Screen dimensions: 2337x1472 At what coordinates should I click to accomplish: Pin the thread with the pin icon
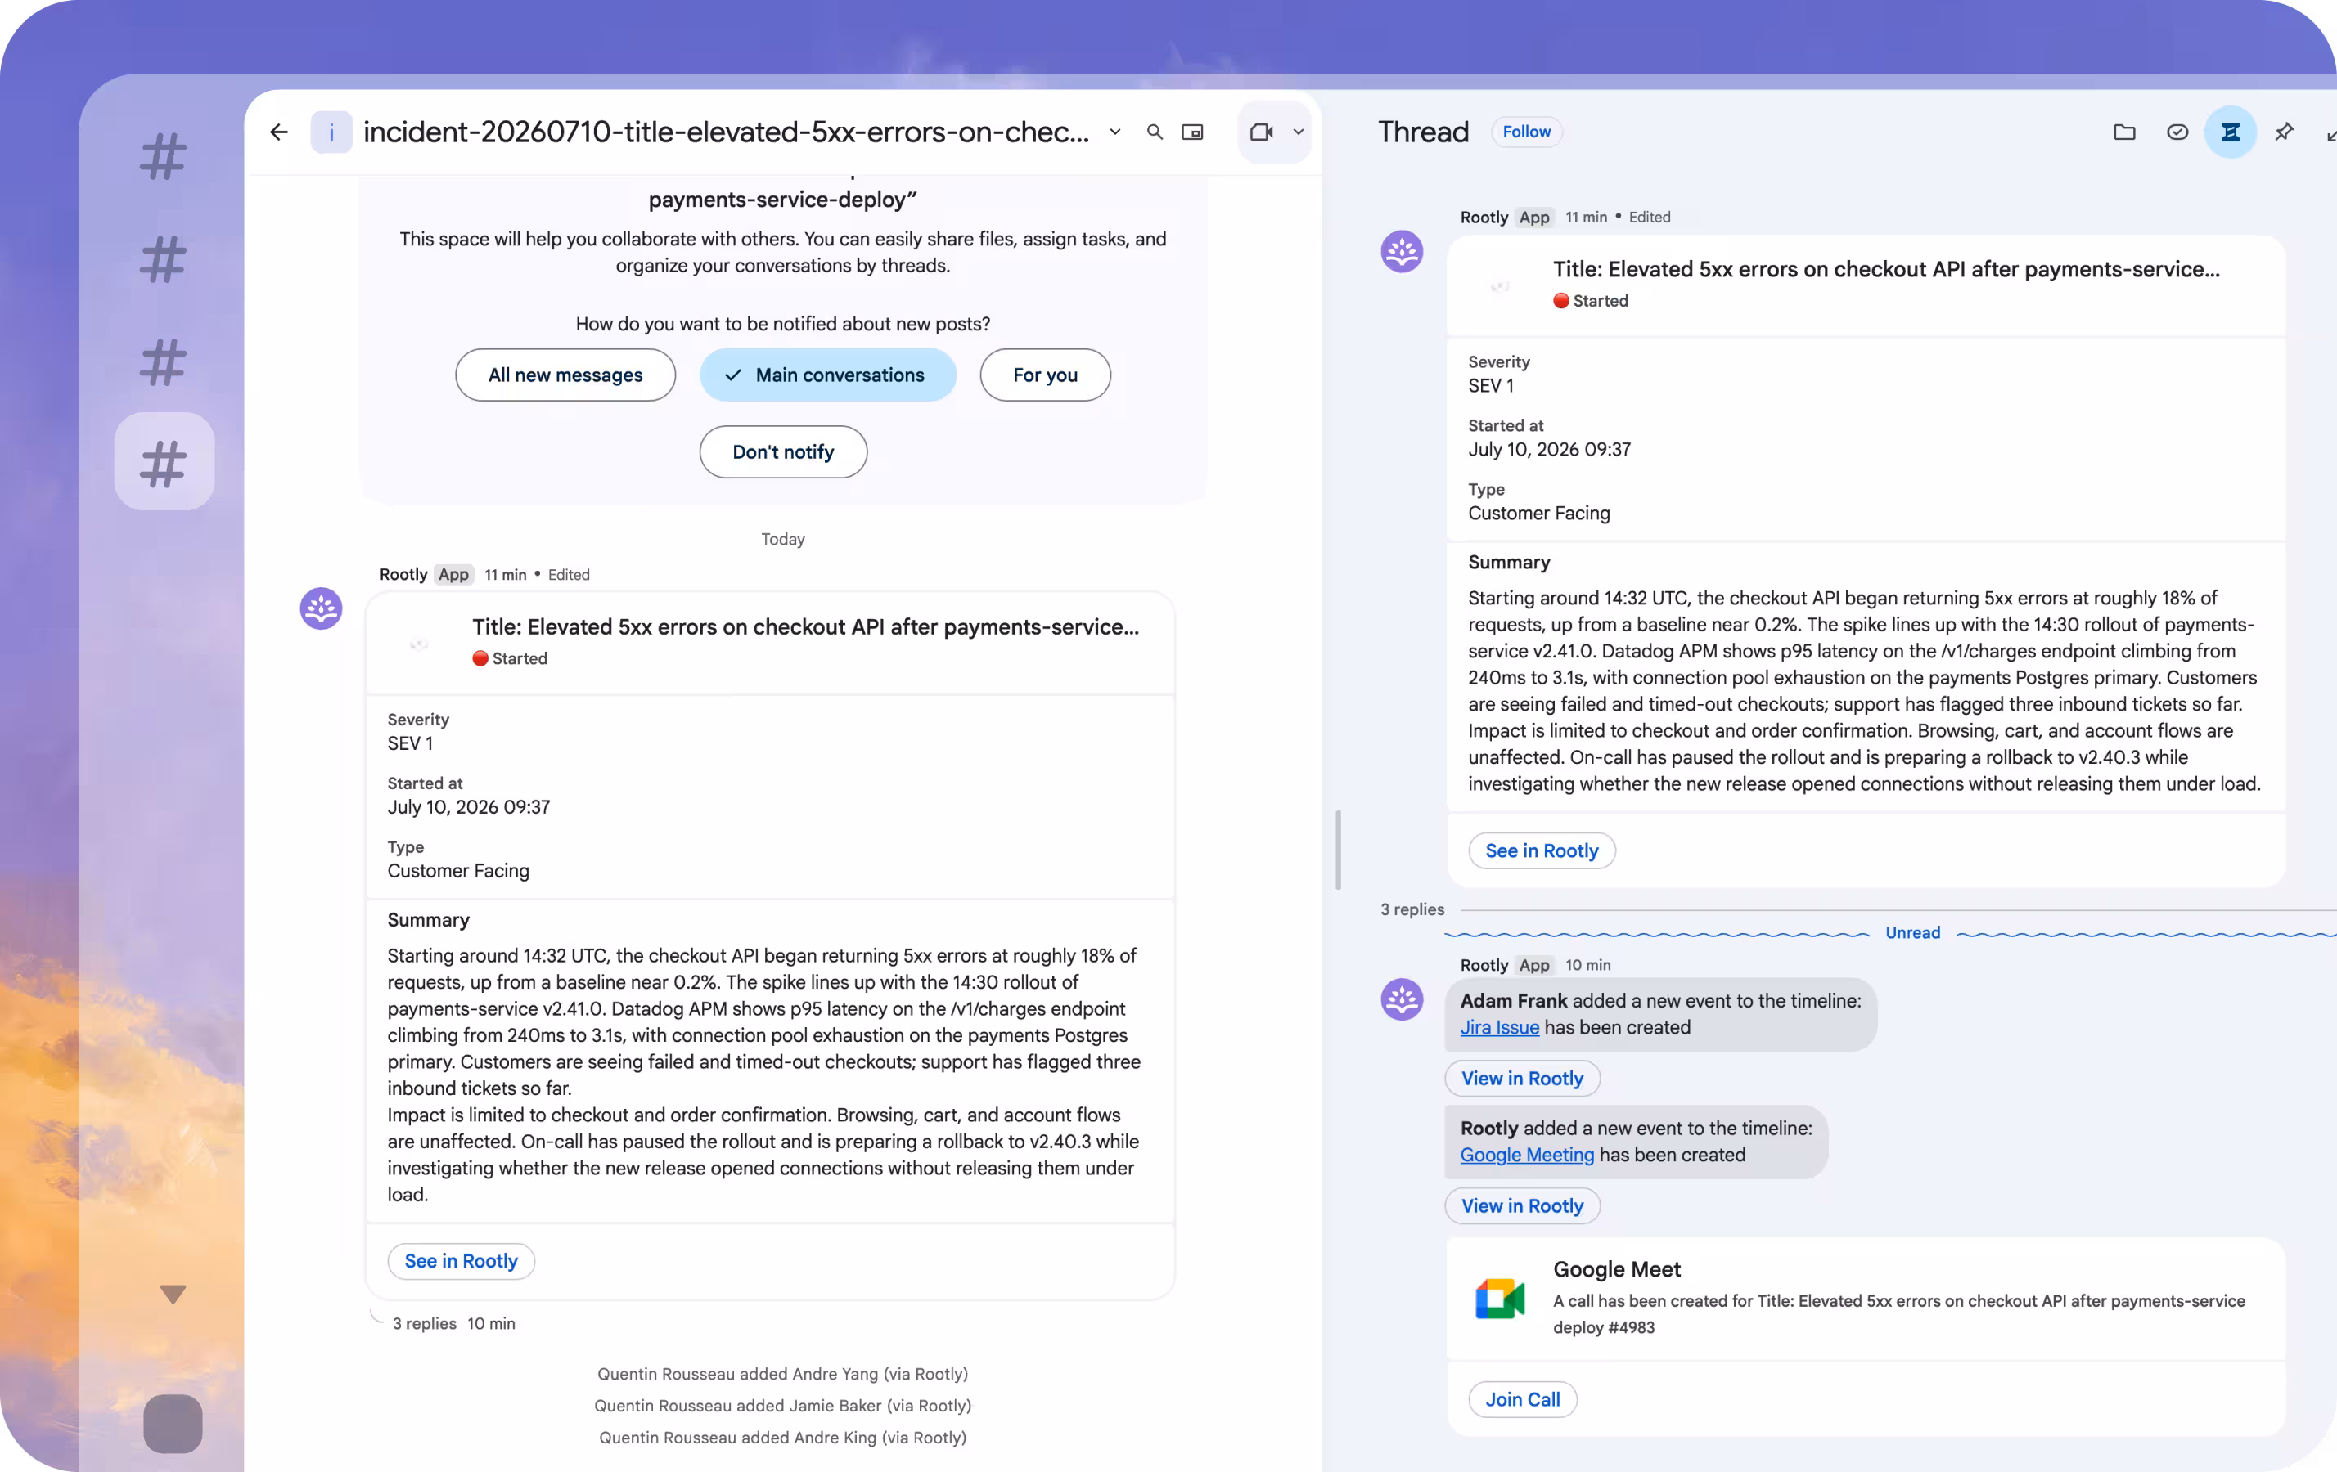[2284, 132]
